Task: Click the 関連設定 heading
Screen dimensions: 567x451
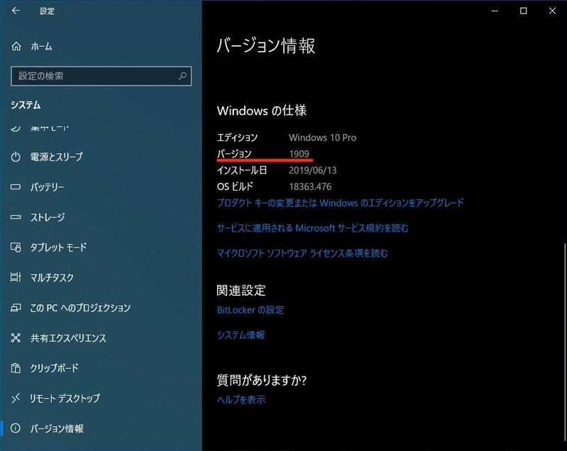Action: (x=241, y=291)
